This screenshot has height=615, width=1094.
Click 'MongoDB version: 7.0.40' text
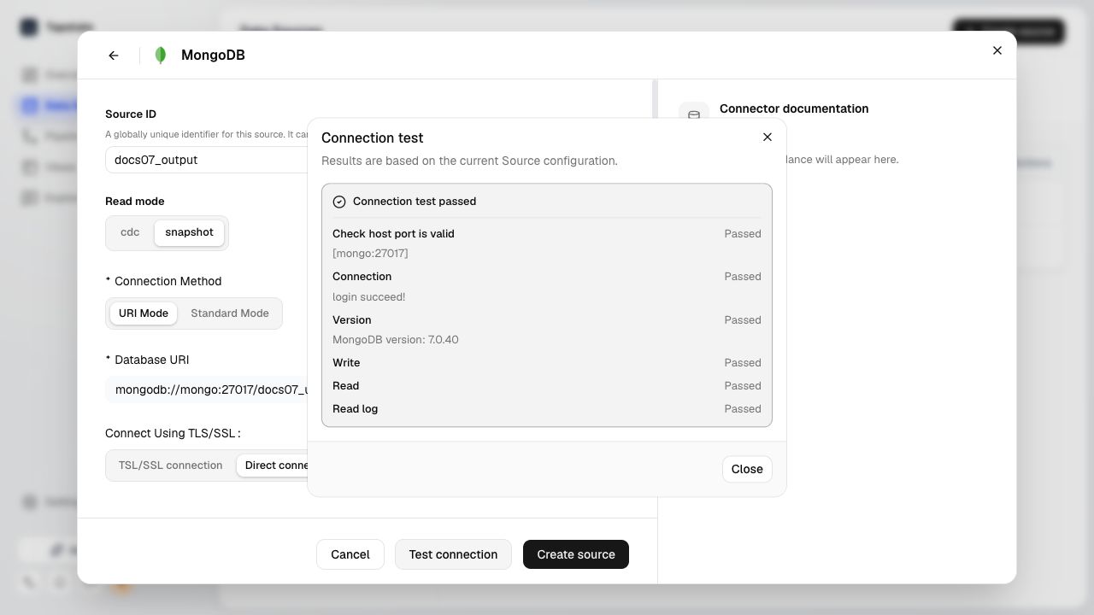pyautogui.click(x=396, y=340)
